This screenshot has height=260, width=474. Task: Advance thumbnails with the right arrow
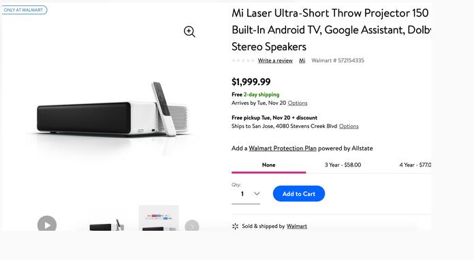[191, 225]
